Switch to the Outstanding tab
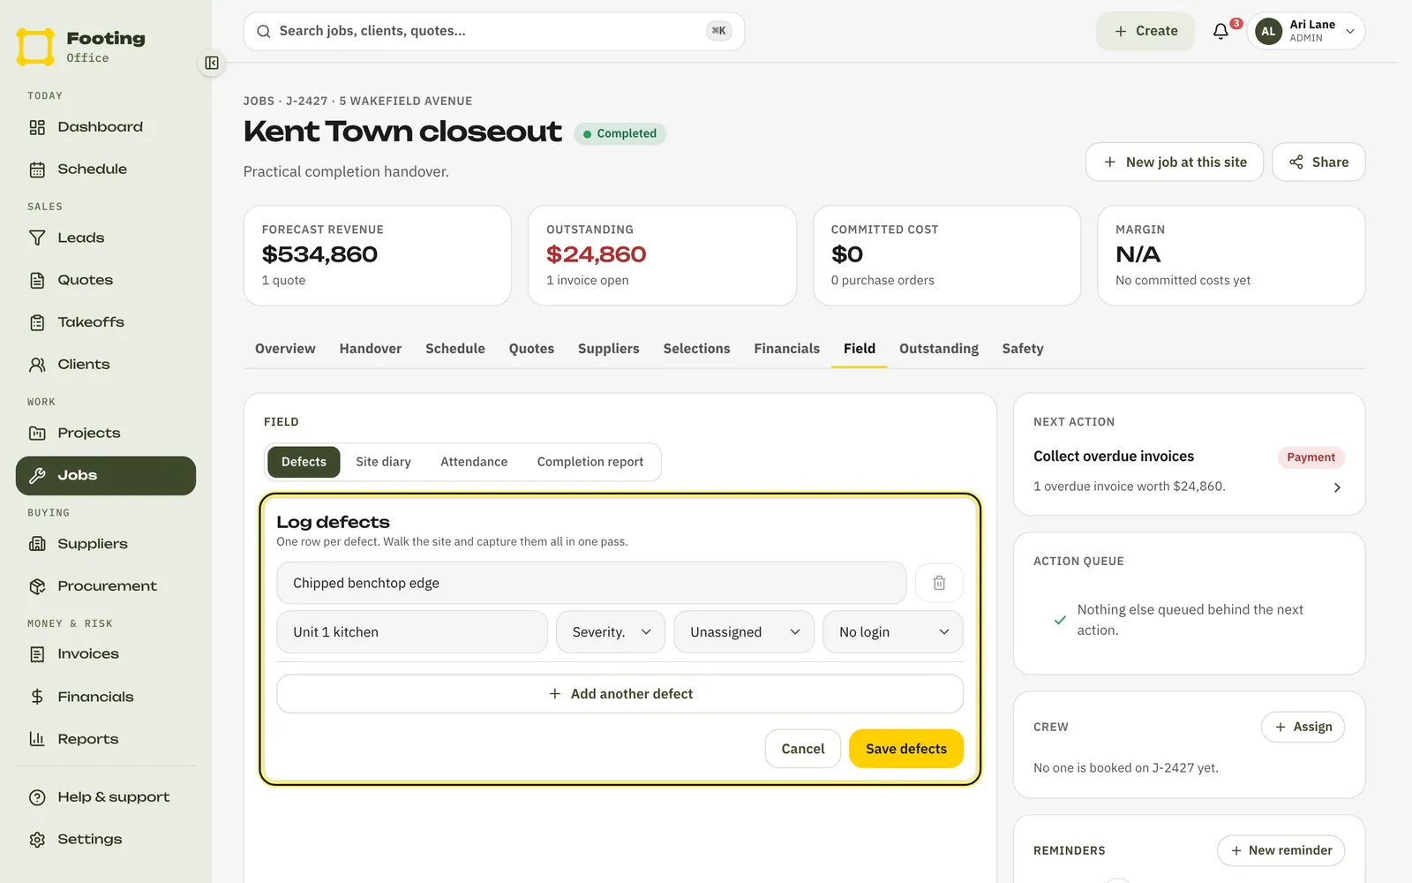 click(x=939, y=349)
